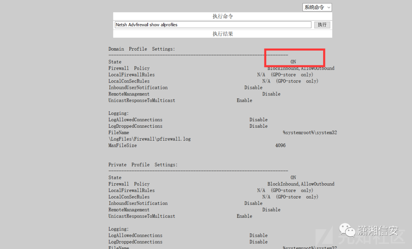
Task: Click Disable value of Private LogAllowedConnections
Action: point(259,235)
